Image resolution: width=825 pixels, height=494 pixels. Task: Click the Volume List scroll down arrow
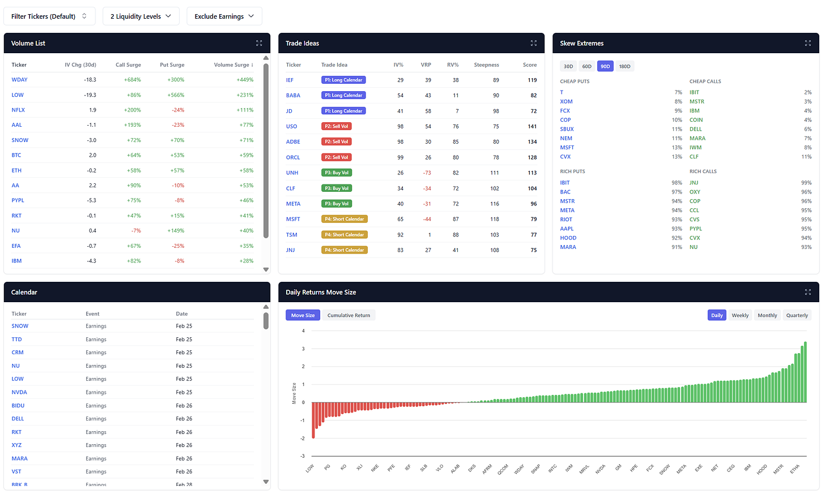coord(266,269)
